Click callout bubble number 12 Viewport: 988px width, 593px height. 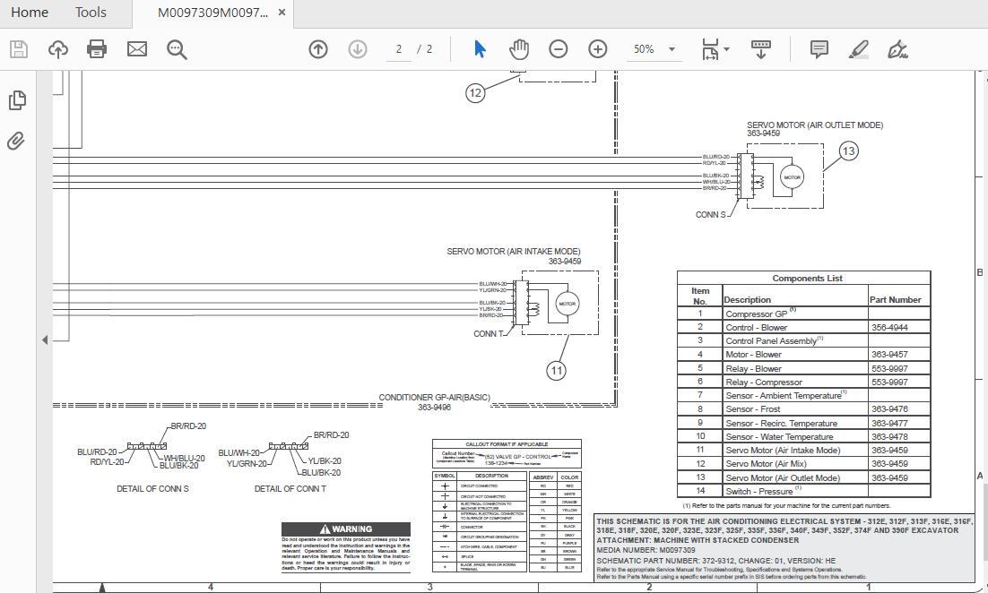coord(475,93)
